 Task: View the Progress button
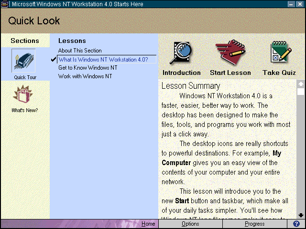click(x=255, y=224)
